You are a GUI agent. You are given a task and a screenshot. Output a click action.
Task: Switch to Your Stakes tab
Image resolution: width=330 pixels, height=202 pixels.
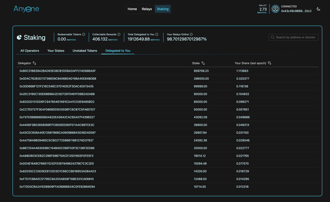tap(56, 51)
